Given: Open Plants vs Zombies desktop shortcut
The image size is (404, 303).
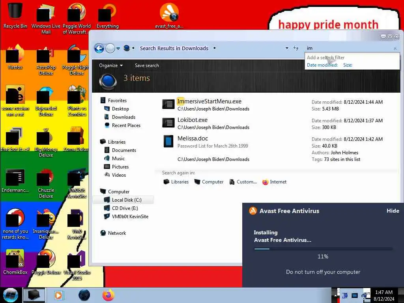Looking at the screenshot, I should 77,101.
